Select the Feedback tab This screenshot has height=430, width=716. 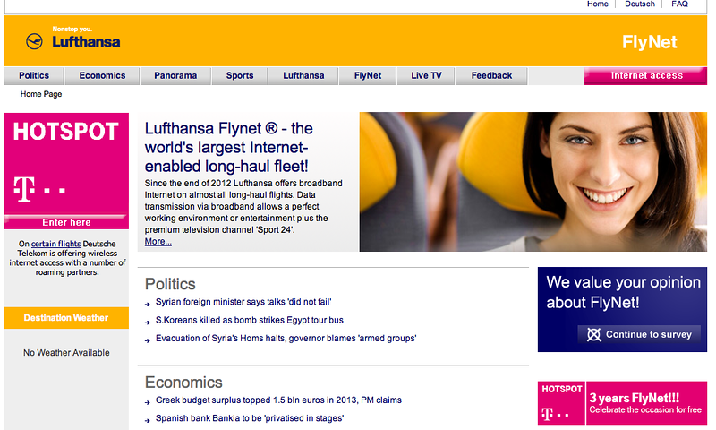(491, 76)
